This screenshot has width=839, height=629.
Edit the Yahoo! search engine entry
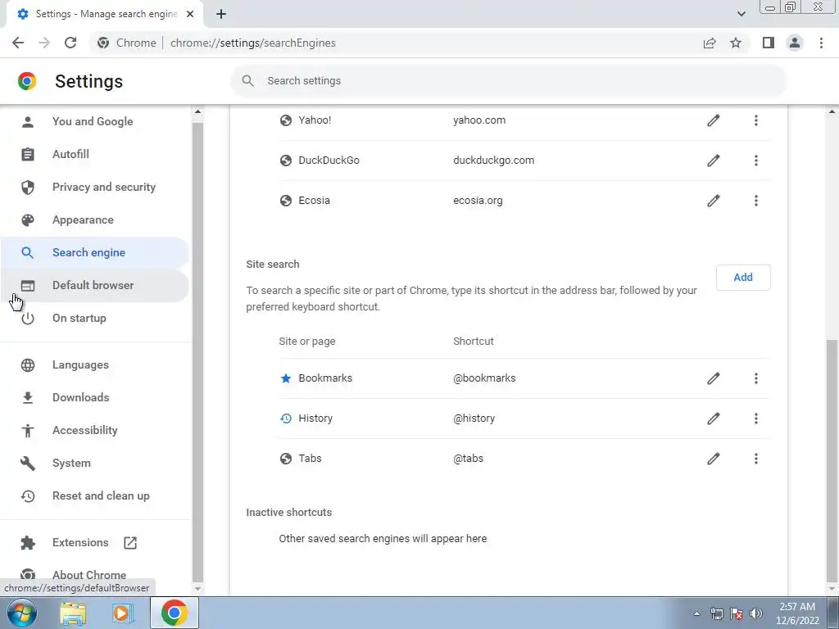click(714, 120)
